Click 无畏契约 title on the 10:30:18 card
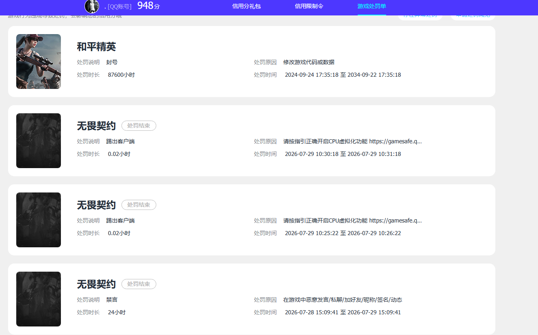Viewport: 538px width, 335px height. click(x=96, y=126)
